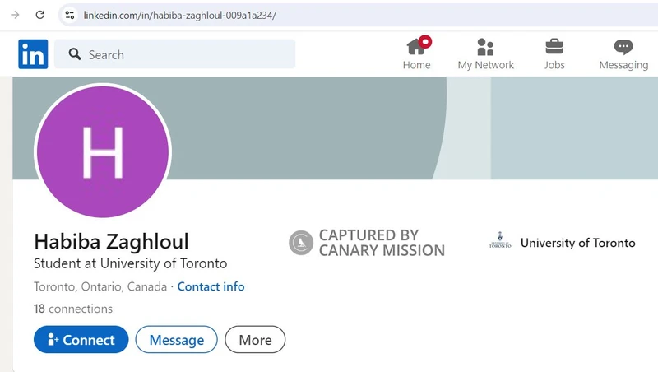658x372 pixels.
Task: Open University of Toronto education link
Action: [563, 242]
